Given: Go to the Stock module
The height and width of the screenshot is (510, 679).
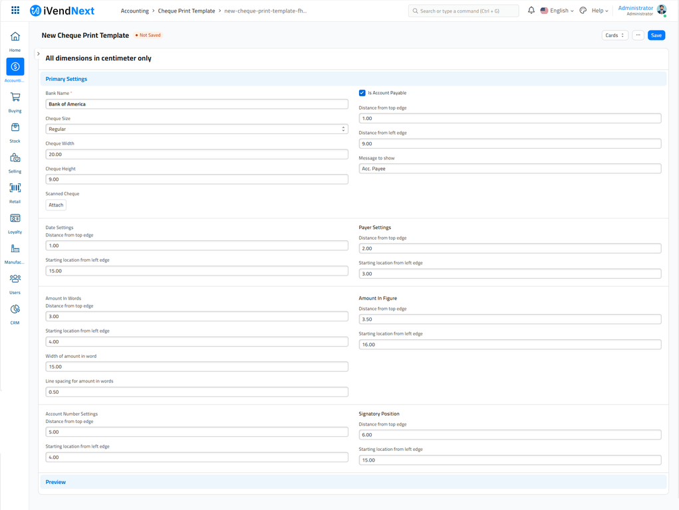Looking at the screenshot, I should click(15, 128).
